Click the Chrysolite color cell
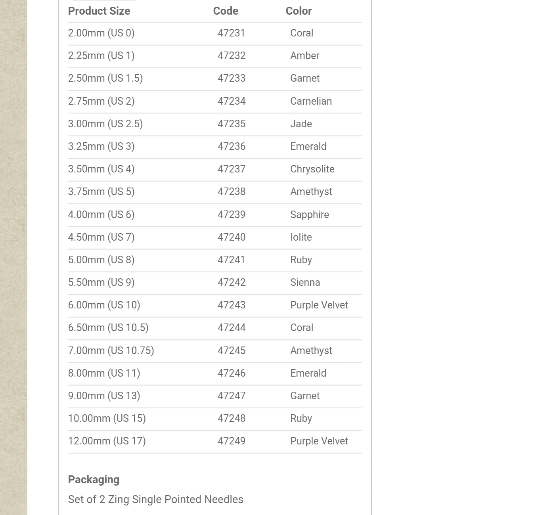Screen dimensions: 559x515 pyautogui.click(x=312, y=169)
